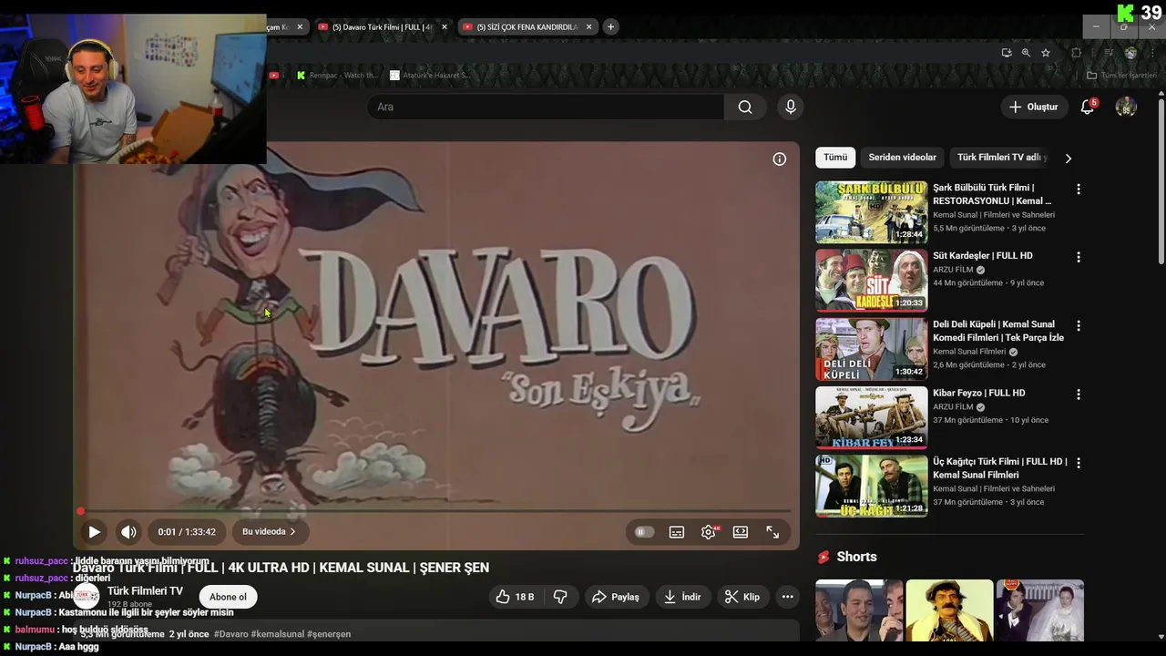Click in the YouTube 'Ara' search field
The width and height of the screenshot is (1166, 656).
point(545,107)
